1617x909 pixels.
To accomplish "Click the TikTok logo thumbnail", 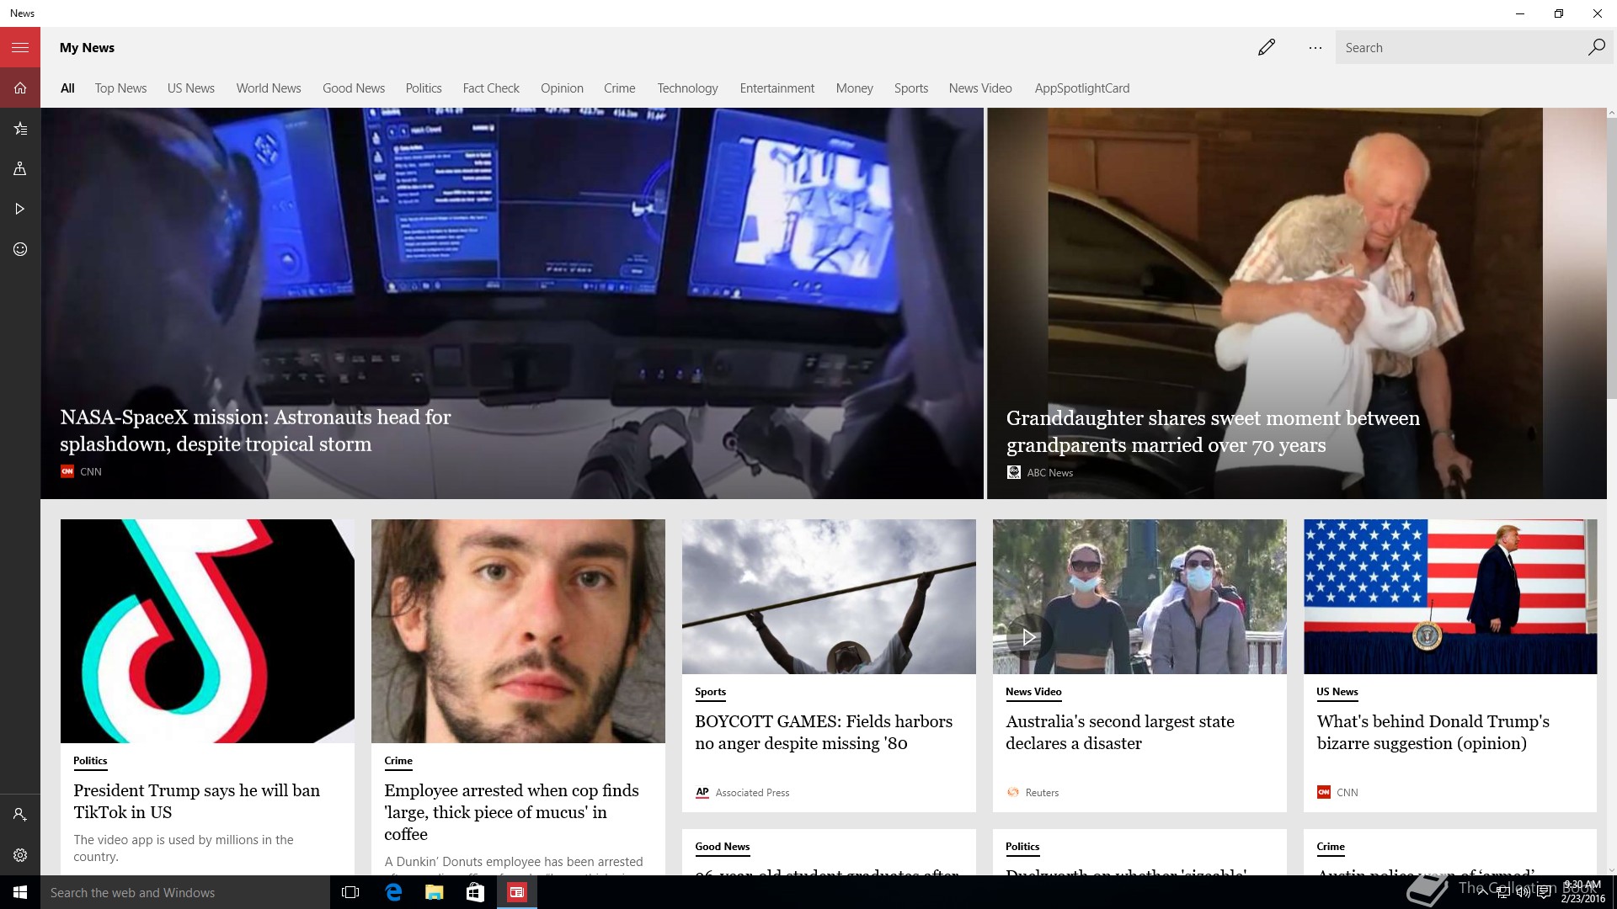I will pyautogui.click(x=207, y=631).
